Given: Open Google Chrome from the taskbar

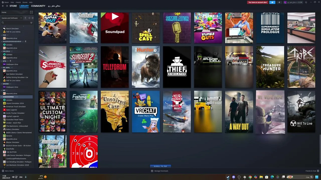Looking at the screenshot, I should coord(250,177).
